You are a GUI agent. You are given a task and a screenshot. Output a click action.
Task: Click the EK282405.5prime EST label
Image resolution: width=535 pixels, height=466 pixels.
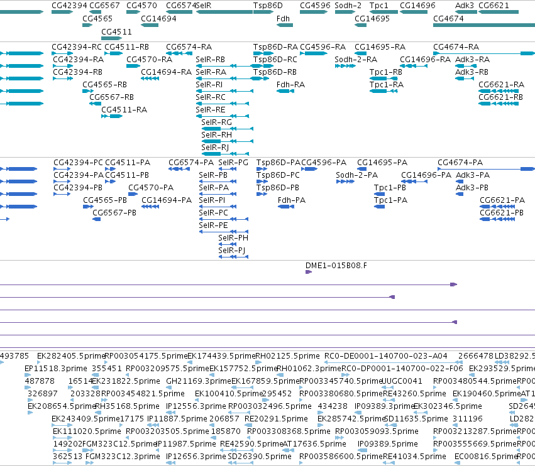[71, 356]
